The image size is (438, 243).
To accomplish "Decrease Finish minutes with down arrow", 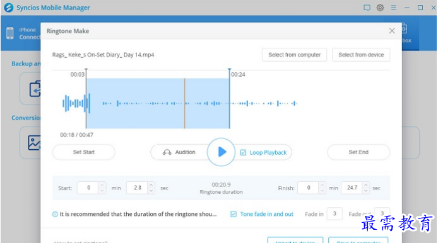I will coord(322,191).
